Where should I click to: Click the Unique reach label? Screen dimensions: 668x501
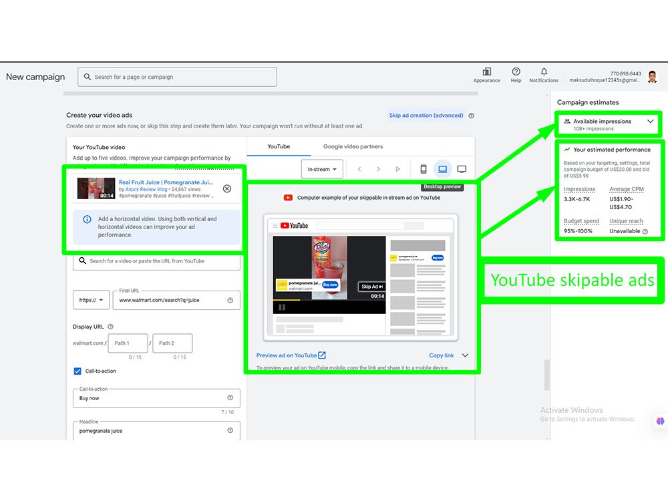pyautogui.click(x=626, y=220)
